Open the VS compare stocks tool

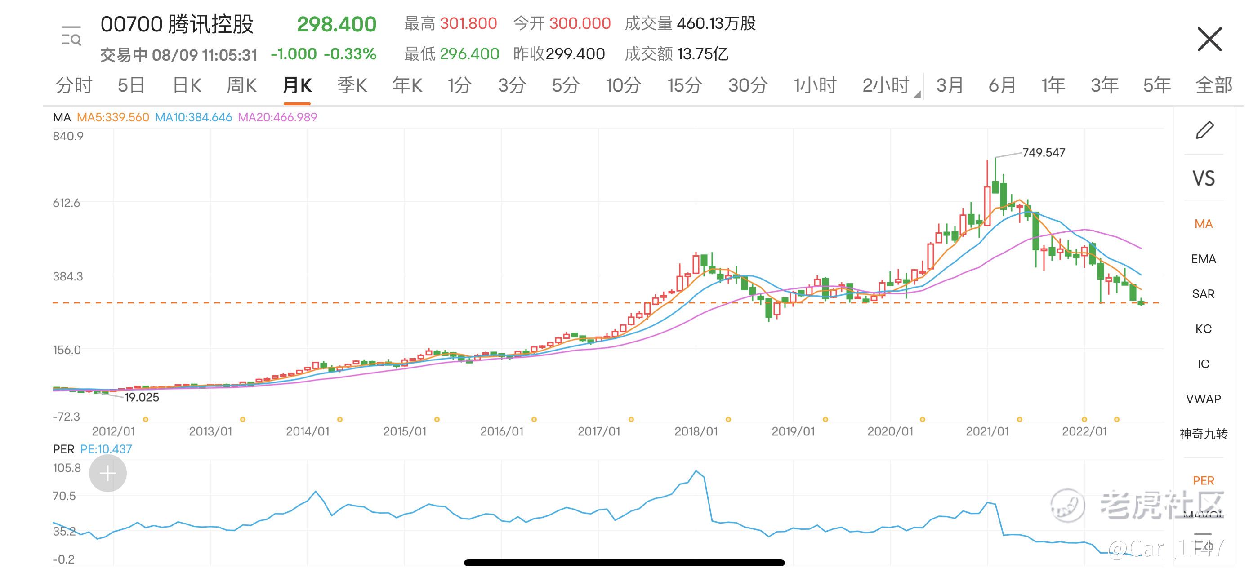(x=1204, y=178)
